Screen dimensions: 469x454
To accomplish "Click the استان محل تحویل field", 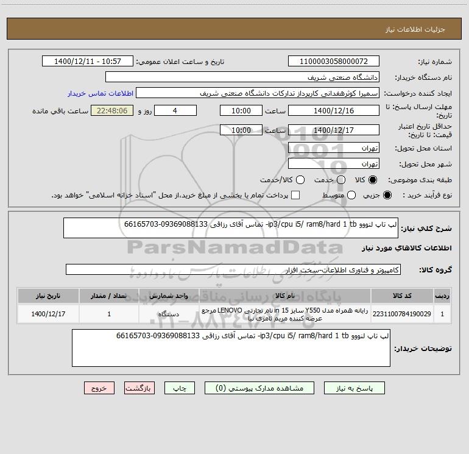I will 334,148.
